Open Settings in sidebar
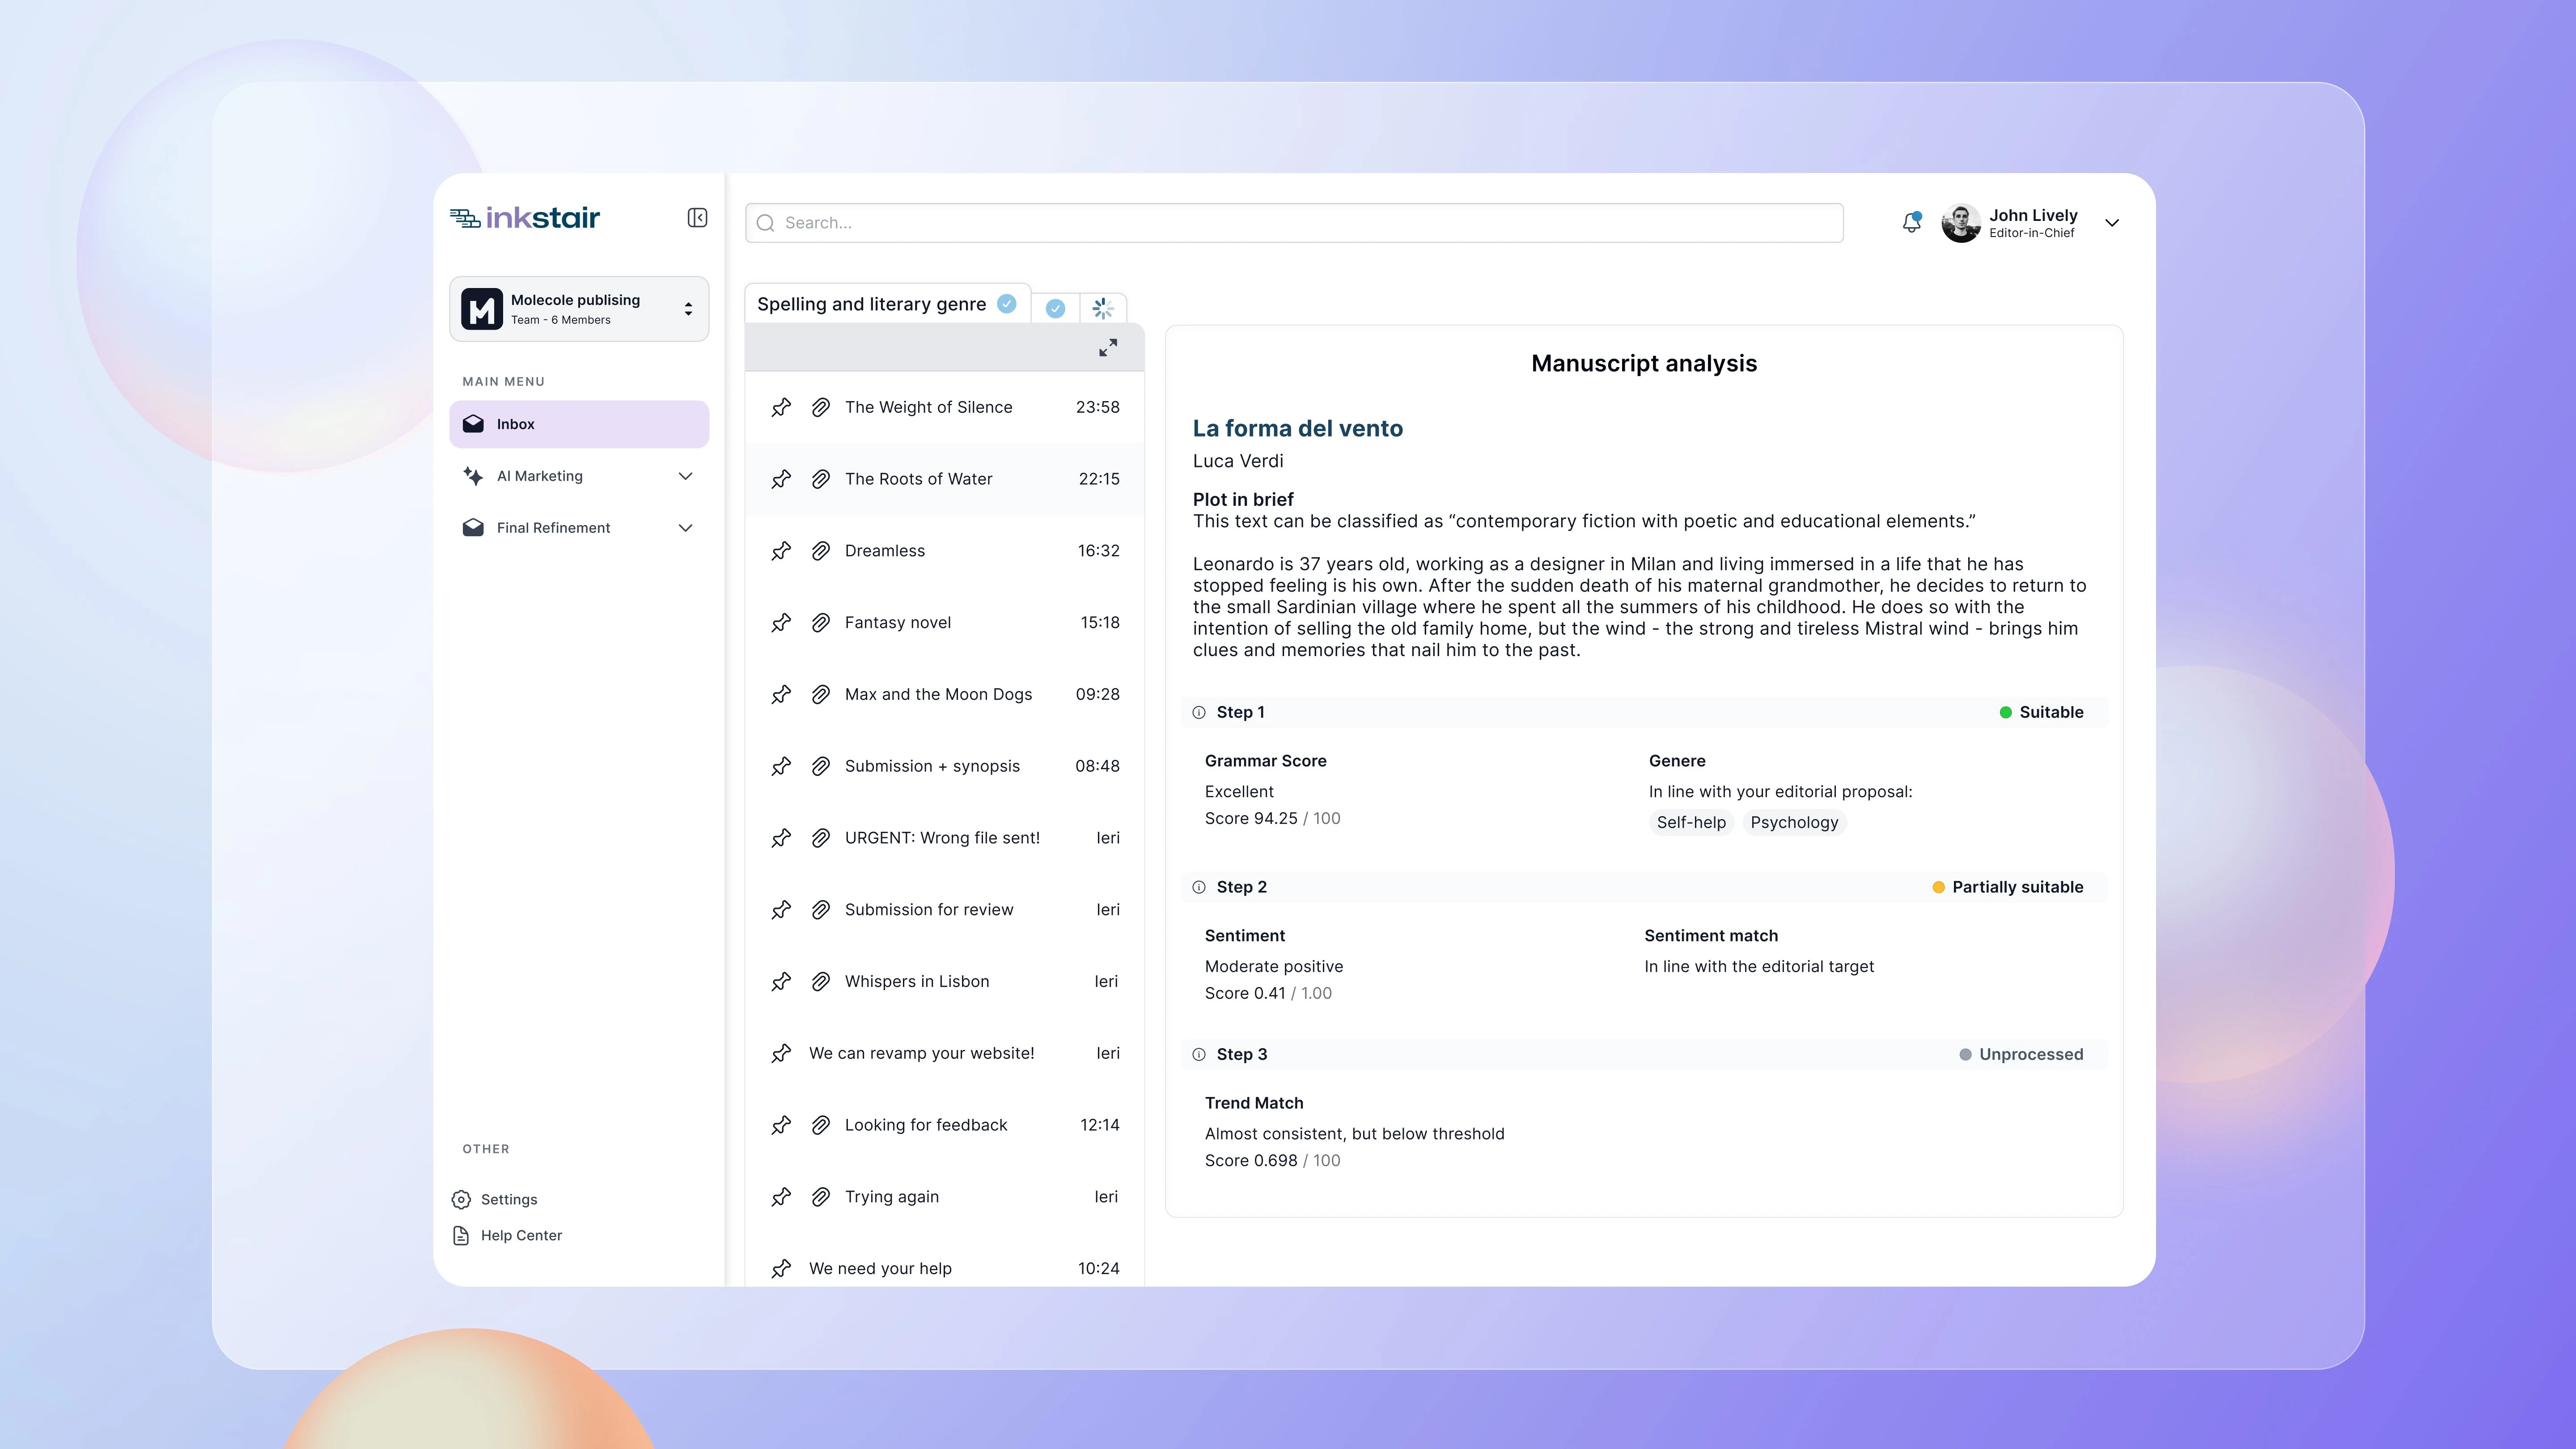The image size is (2576, 1449). 508,1200
